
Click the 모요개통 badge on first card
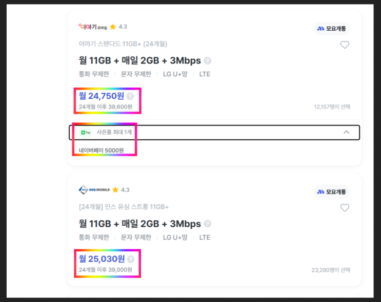(332, 29)
